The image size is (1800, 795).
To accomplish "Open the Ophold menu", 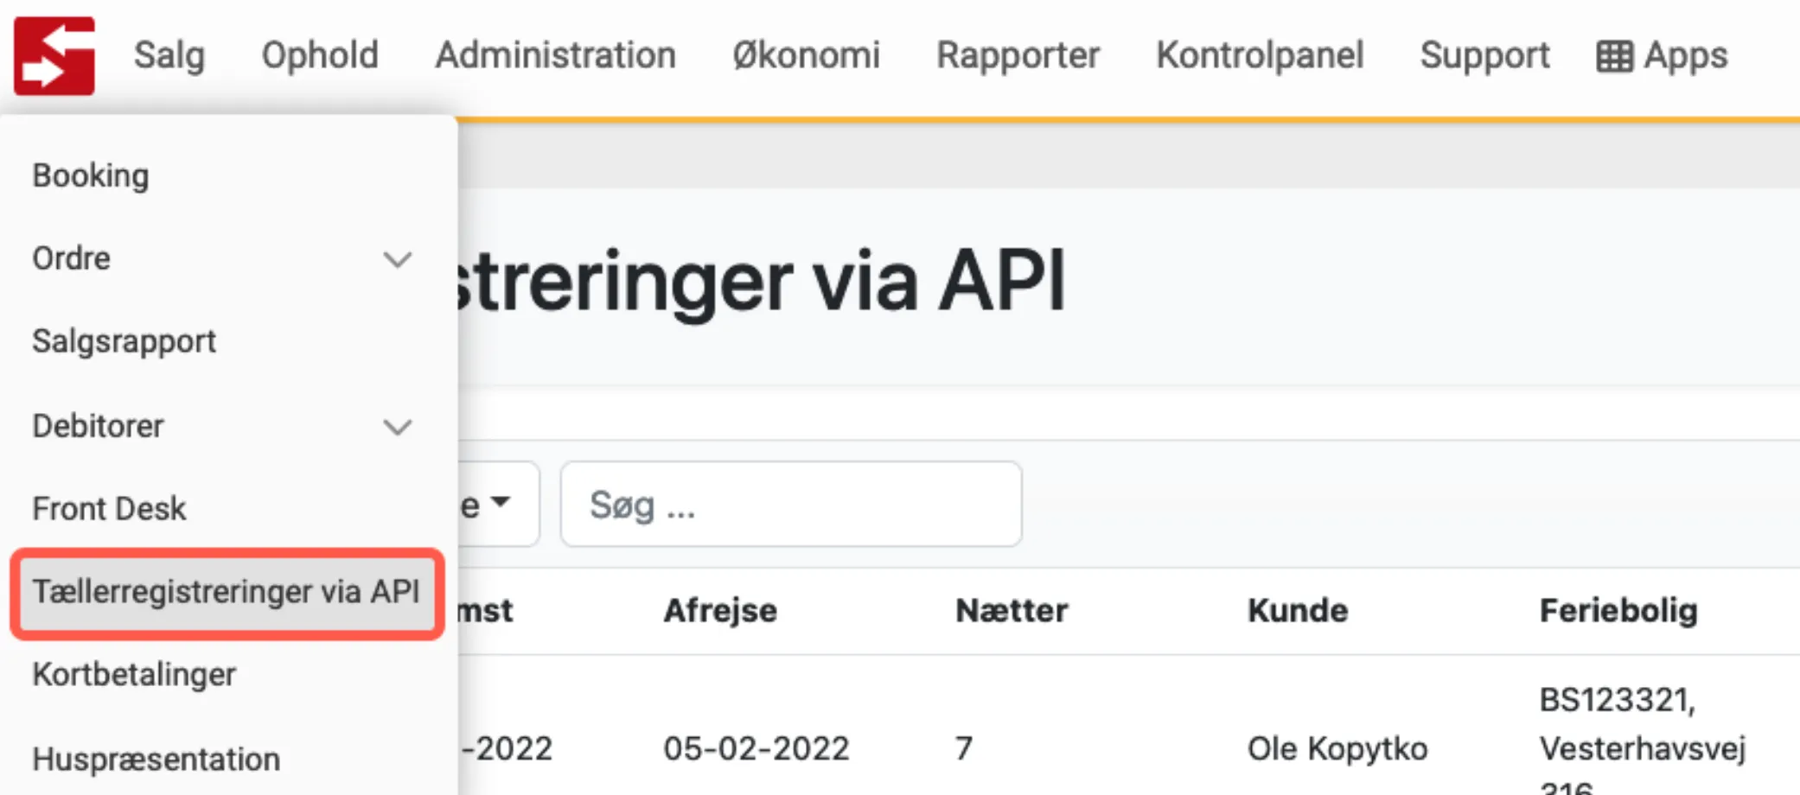I will [320, 54].
